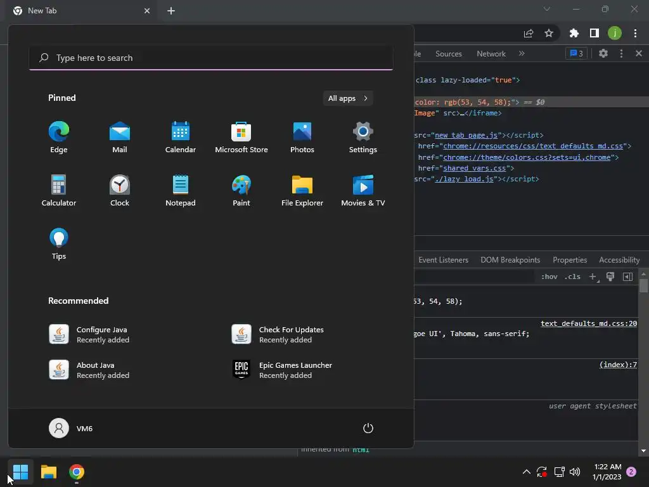Viewport: 649px width, 487px height.
Task: Click the Windows Start button on taskbar
Action: click(x=20, y=472)
